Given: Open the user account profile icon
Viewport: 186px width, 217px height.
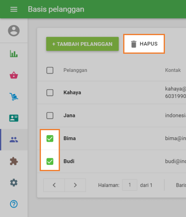Looking at the screenshot, I should 14,31.
